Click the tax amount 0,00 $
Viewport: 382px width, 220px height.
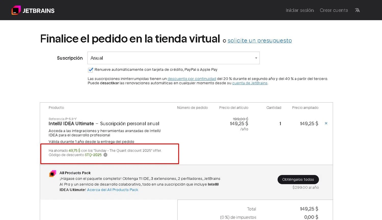[x=311, y=217]
